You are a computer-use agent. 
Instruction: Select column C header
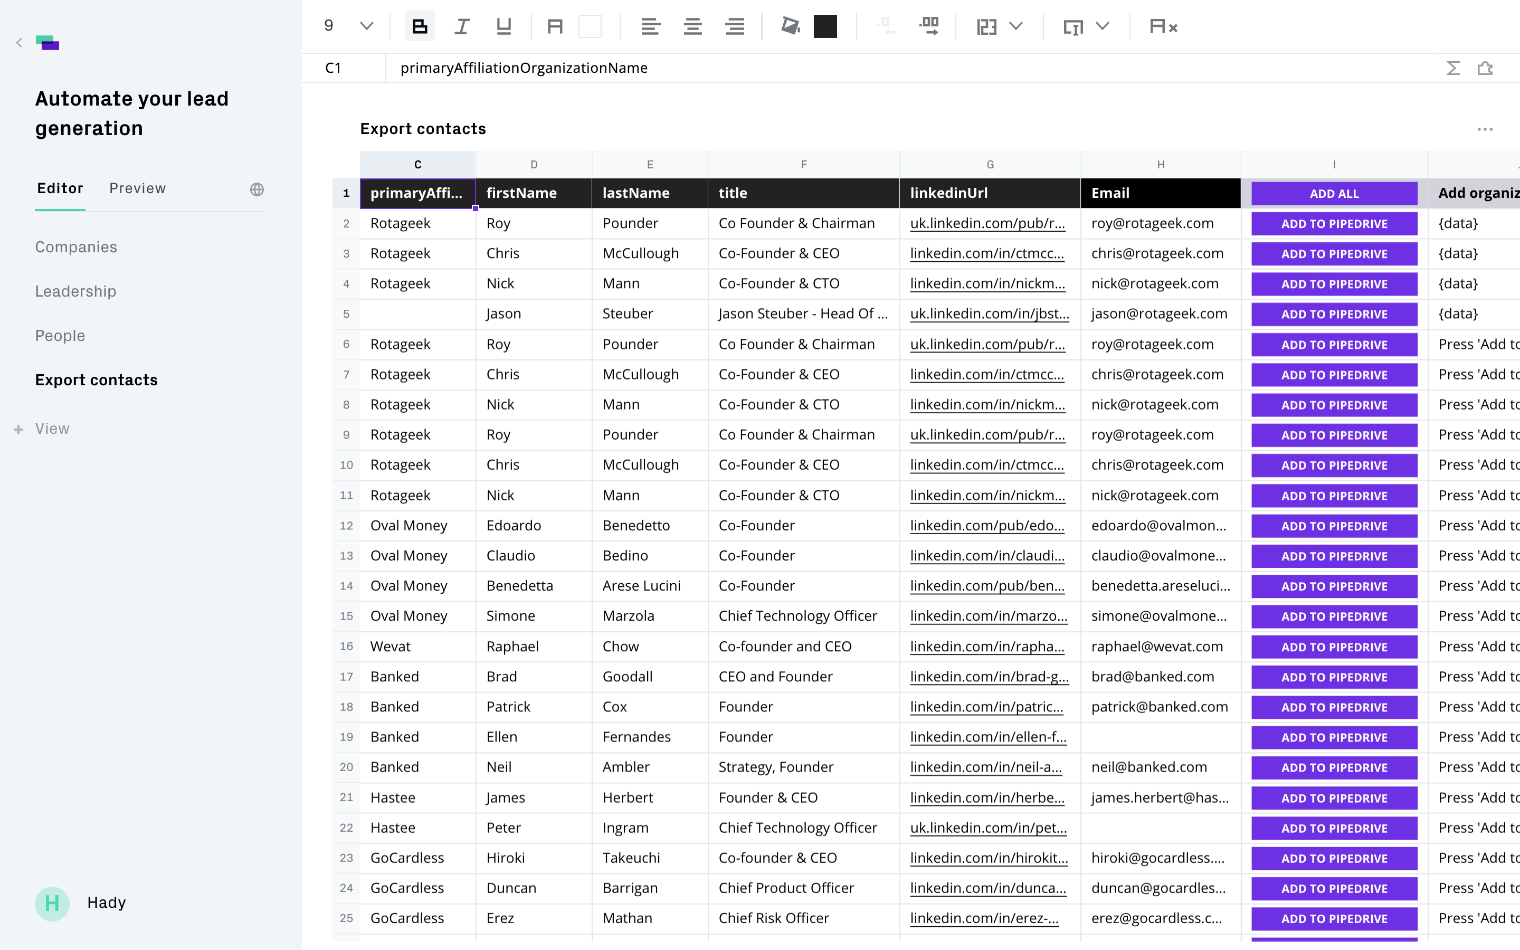417,165
